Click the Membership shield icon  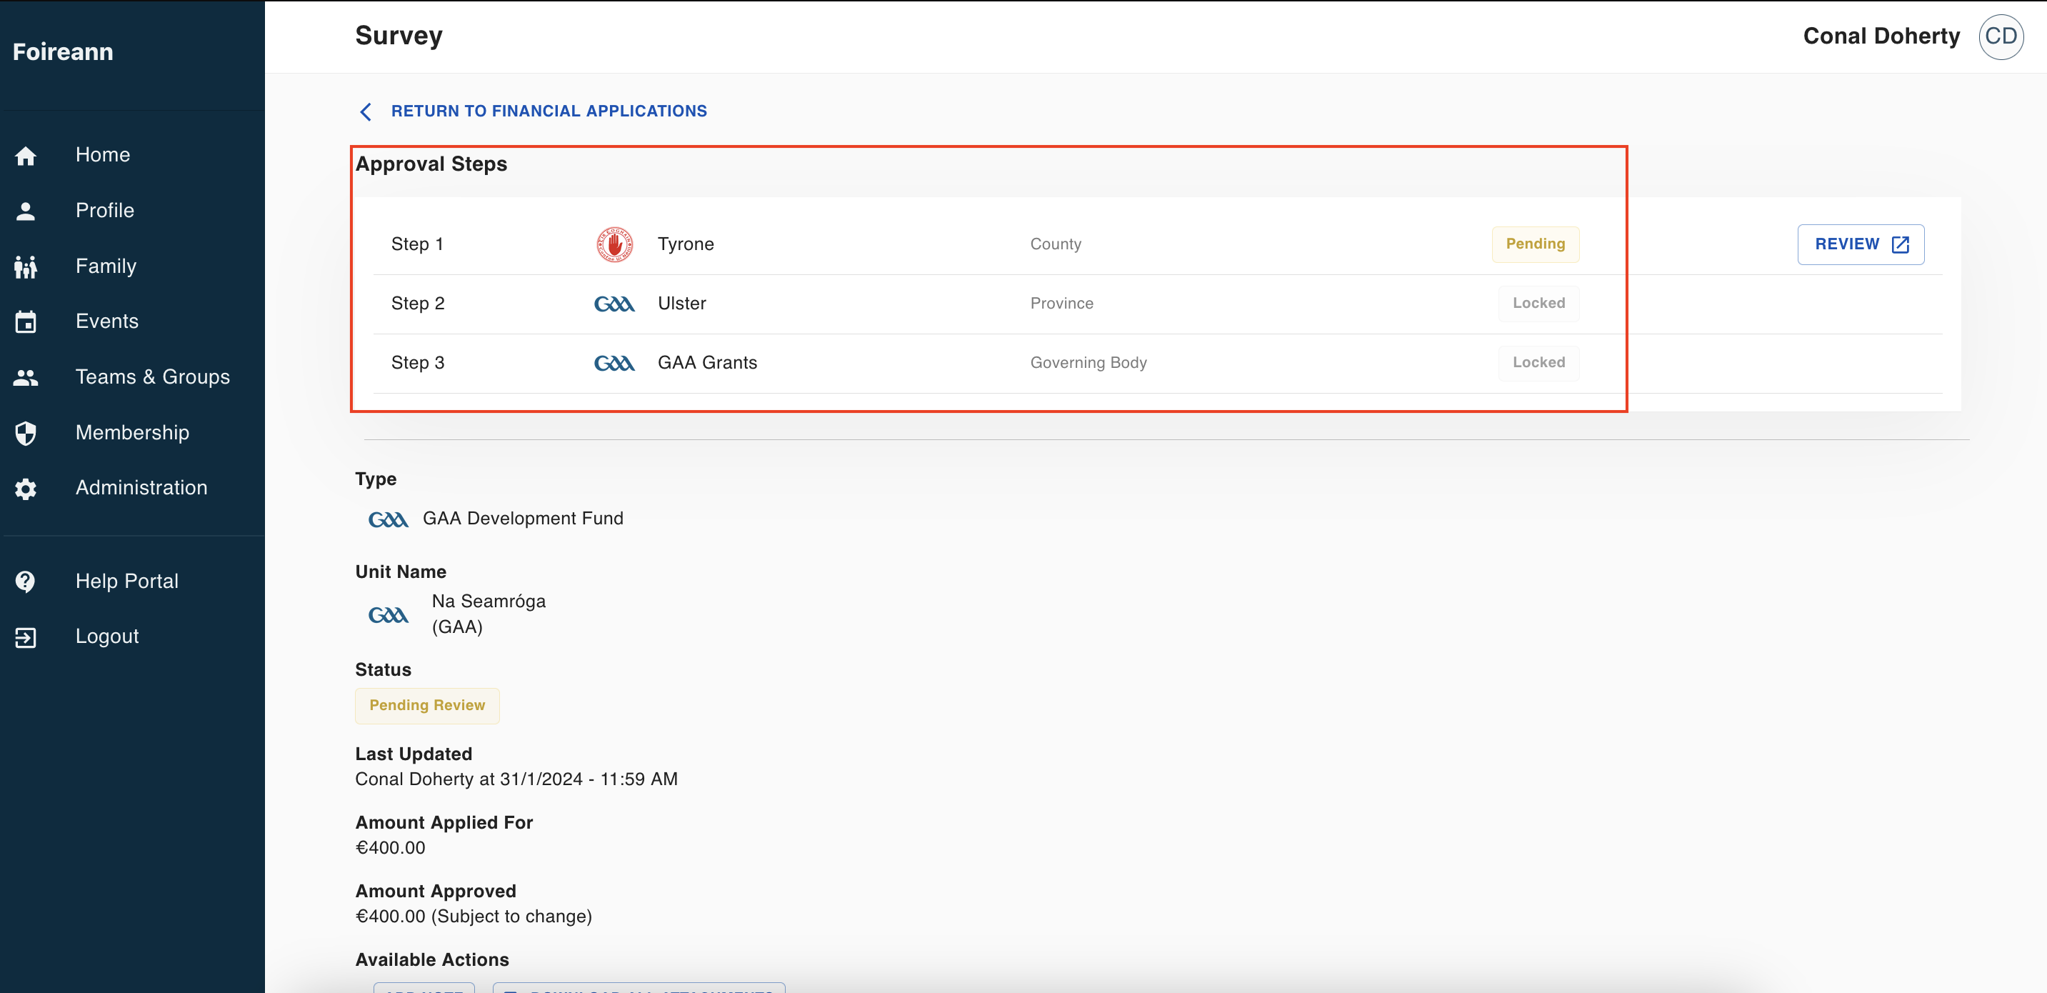coord(26,432)
